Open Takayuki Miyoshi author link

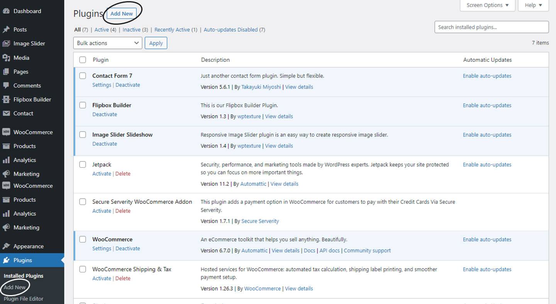(x=262, y=87)
